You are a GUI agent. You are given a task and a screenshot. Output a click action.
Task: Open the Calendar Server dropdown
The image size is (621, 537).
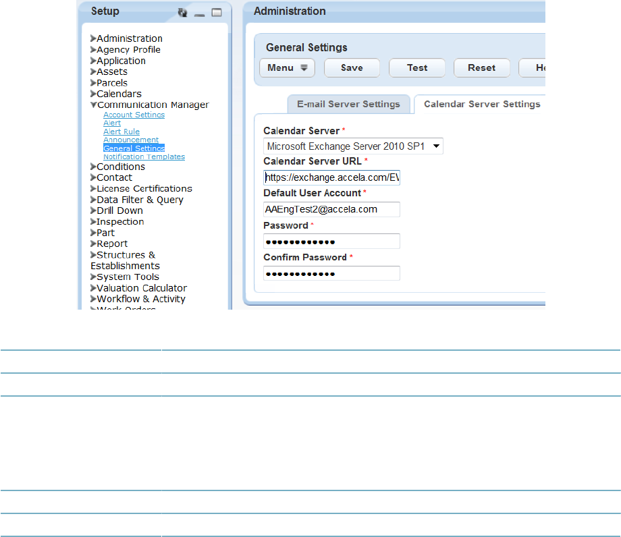(x=353, y=146)
